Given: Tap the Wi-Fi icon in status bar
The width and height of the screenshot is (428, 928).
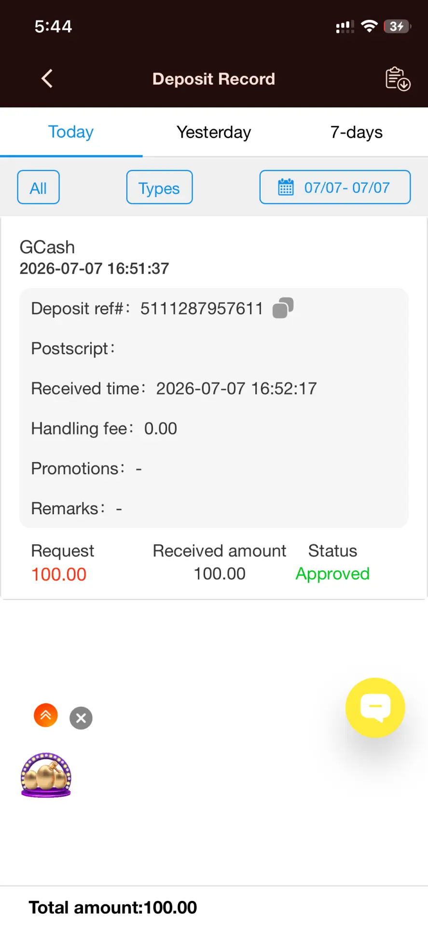Looking at the screenshot, I should coord(369,26).
